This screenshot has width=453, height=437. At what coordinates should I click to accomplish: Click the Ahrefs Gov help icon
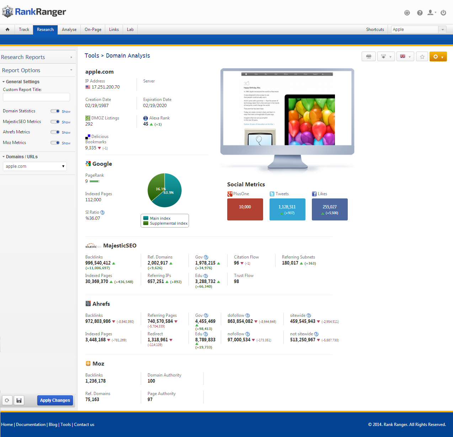(206, 315)
